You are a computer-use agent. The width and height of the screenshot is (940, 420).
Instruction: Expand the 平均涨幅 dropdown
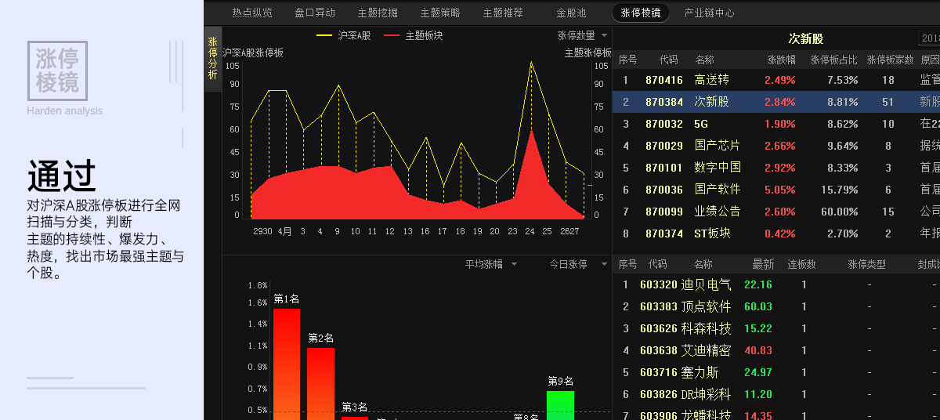coord(491,265)
